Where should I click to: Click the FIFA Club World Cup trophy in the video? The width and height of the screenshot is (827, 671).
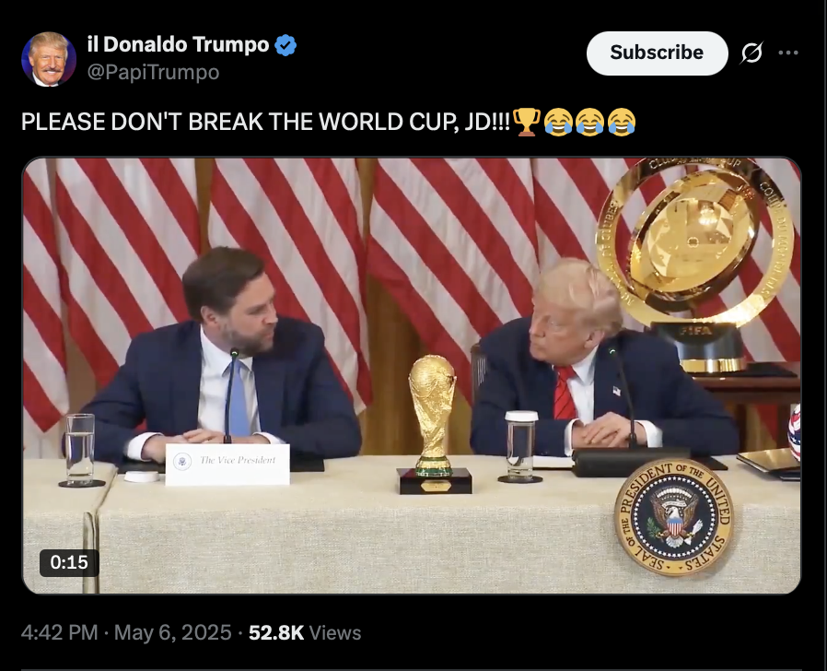click(695, 264)
